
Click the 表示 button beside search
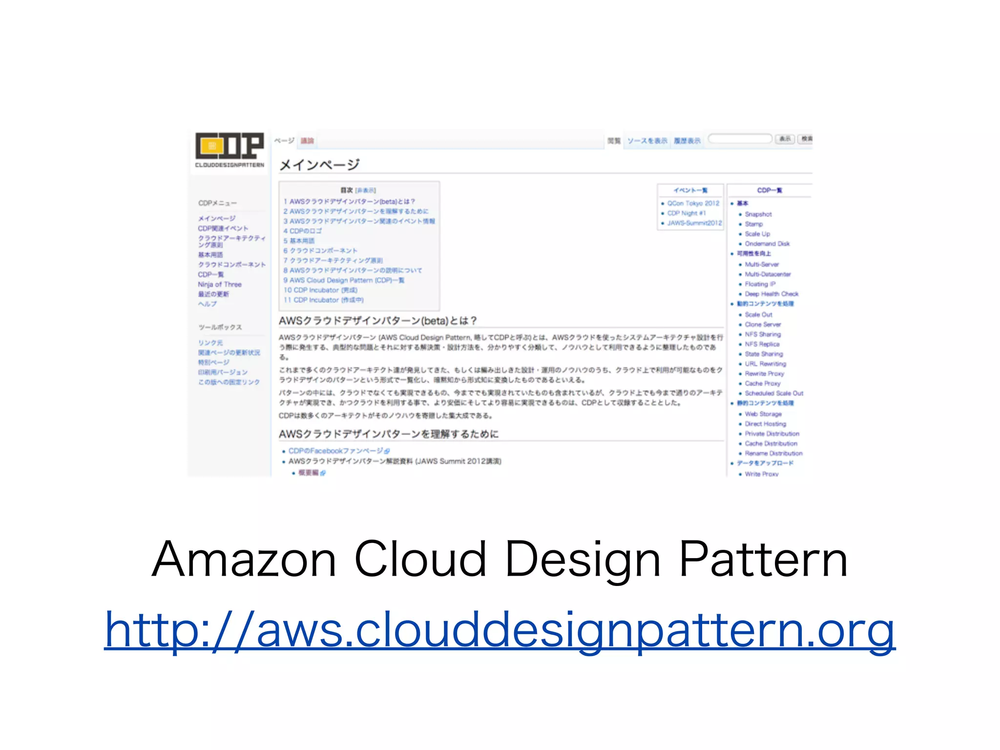click(x=785, y=139)
